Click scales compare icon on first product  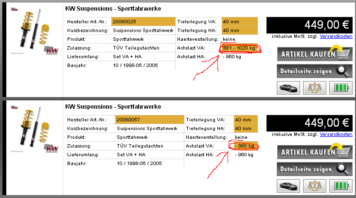pyautogui.click(x=315, y=88)
